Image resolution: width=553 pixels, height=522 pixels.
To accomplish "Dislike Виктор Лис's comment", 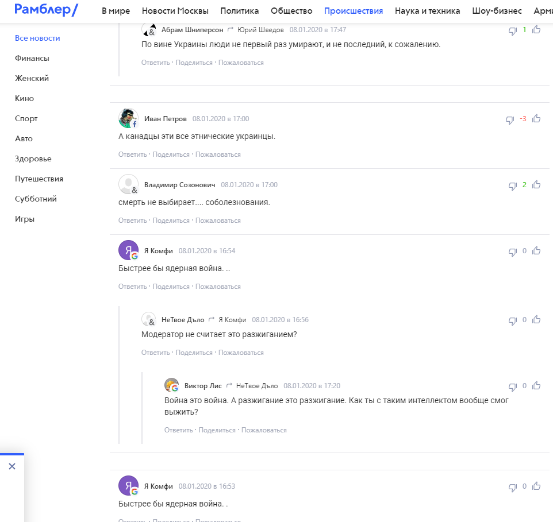I will (x=512, y=387).
